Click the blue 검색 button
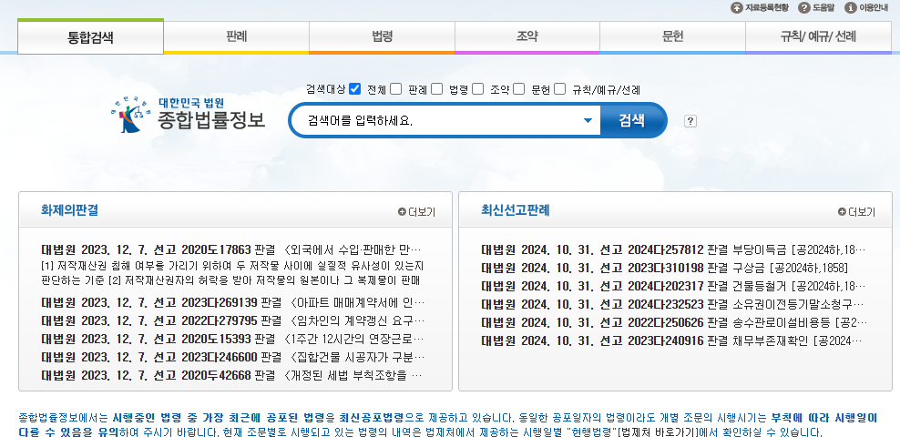Image resolution: width=900 pixels, height=447 pixels. [632, 120]
